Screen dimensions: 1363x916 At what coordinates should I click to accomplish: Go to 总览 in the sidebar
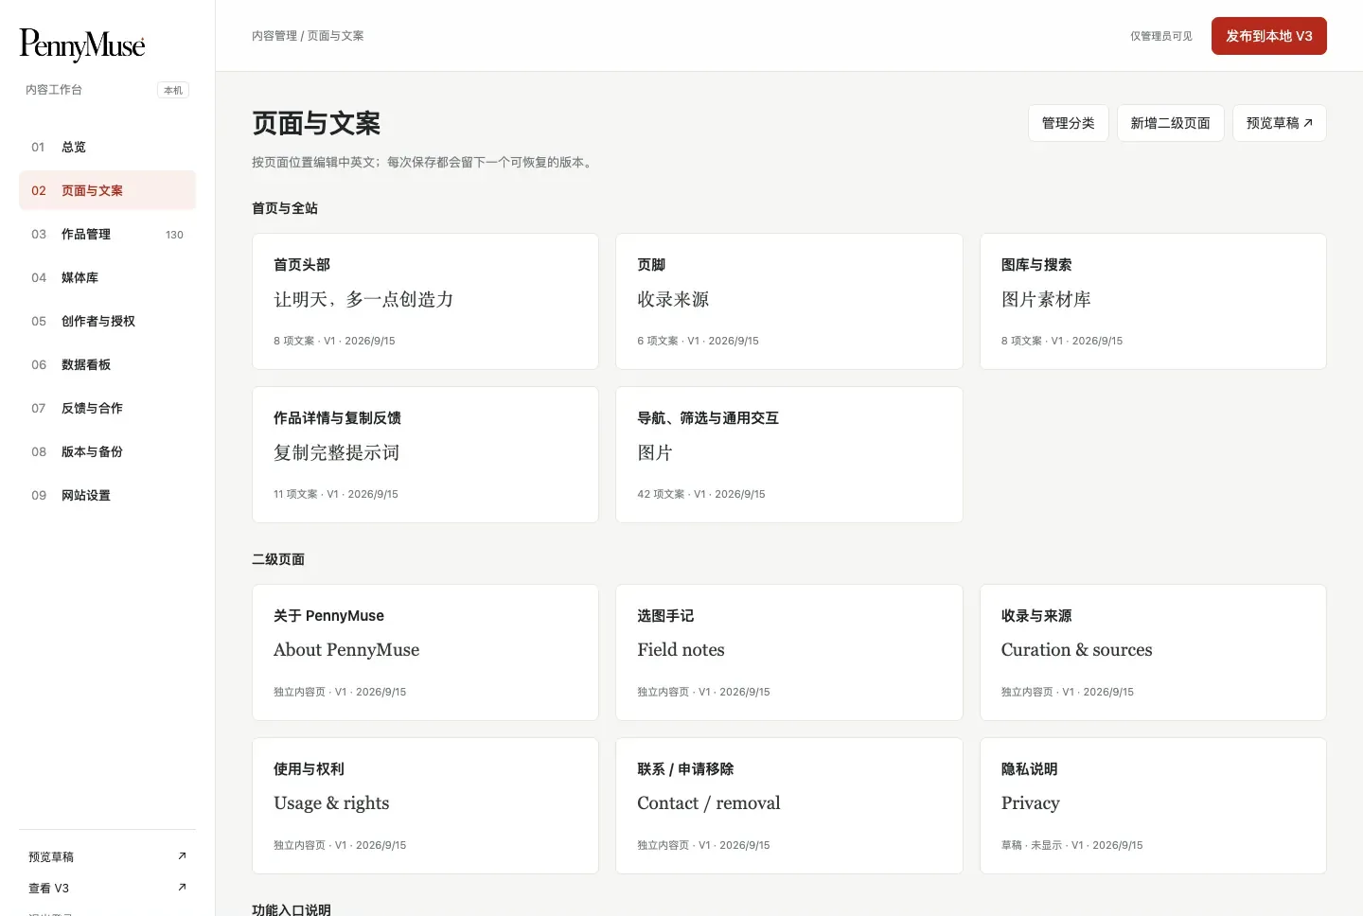coord(107,147)
